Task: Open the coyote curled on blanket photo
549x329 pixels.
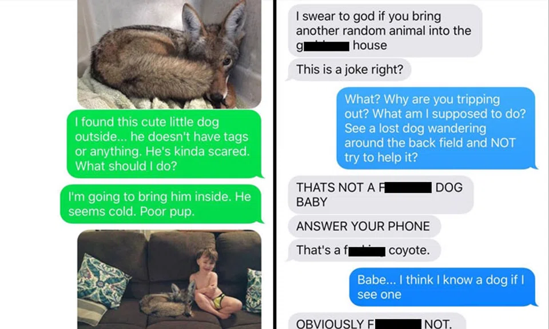Action: click(169, 54)
